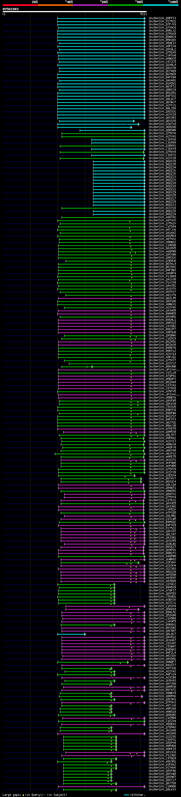The image size is (181, 797).
Task: Select the UniRef100_P12360 label
Action: tap(162, 755)
